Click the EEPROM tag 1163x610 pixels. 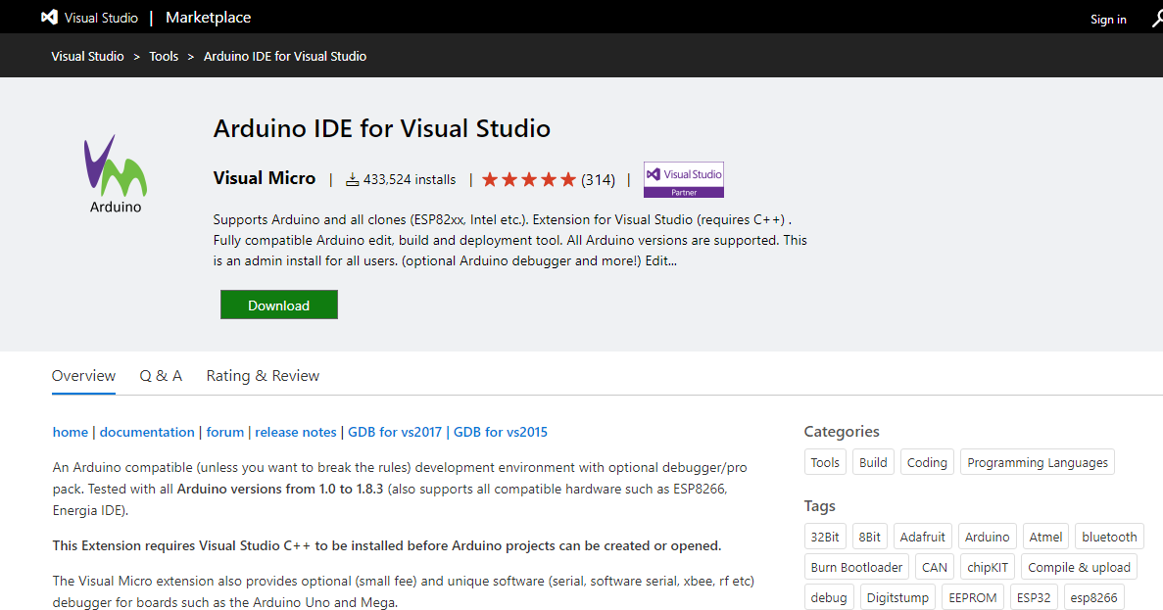[973, 597]
